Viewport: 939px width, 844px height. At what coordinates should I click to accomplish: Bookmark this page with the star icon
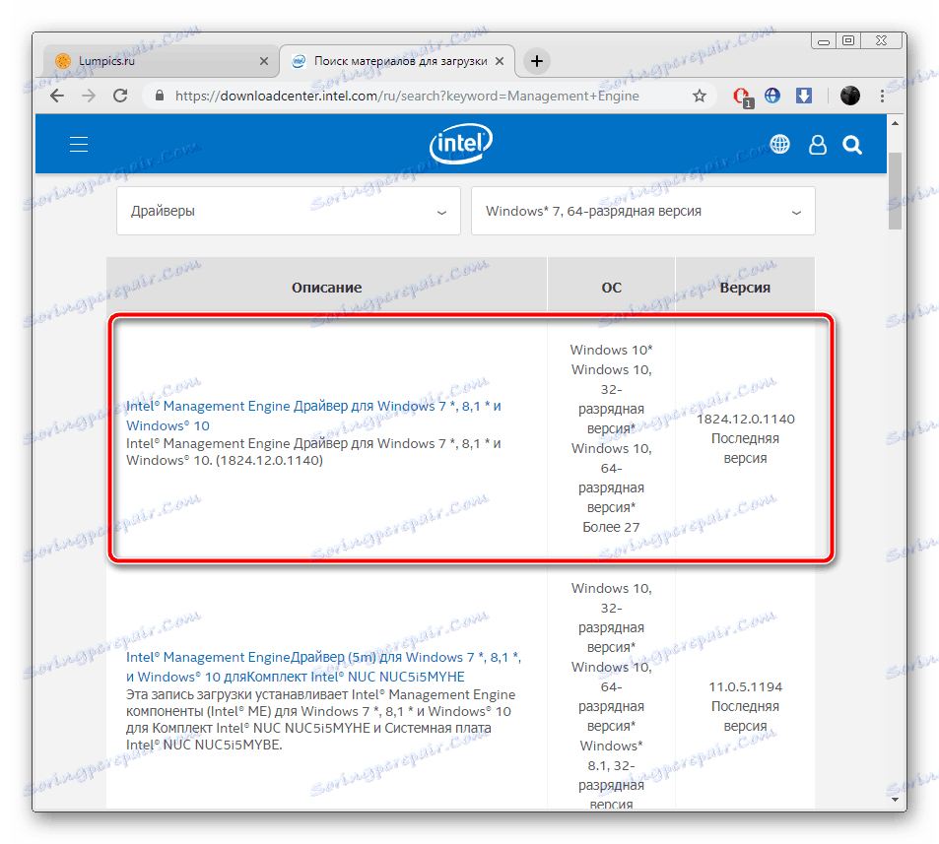699,96
